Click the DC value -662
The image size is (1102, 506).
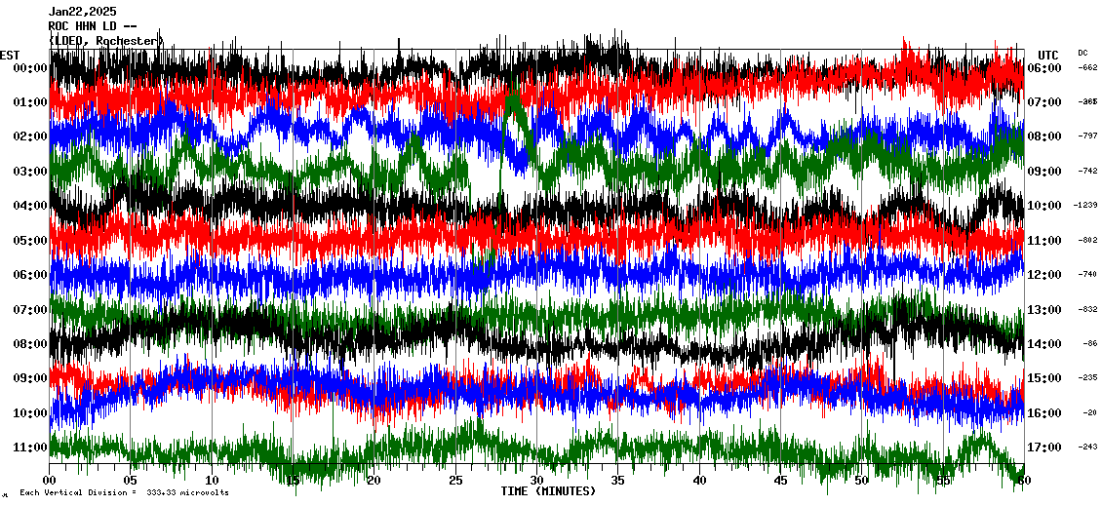pyautogui.click(x=1087, y=68)
